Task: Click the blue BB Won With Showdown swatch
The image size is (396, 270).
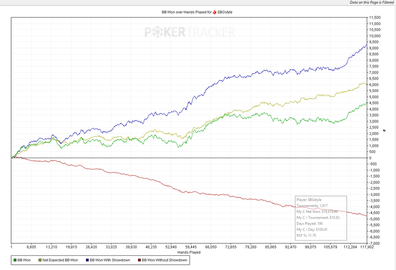Action: (x=87, y=260)
